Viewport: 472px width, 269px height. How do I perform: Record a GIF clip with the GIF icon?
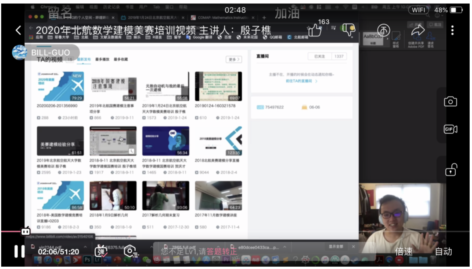450,129
